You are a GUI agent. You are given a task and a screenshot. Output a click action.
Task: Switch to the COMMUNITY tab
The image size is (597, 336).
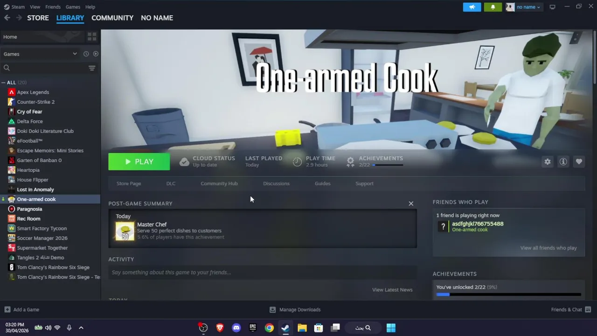click(x=112, y=18)
